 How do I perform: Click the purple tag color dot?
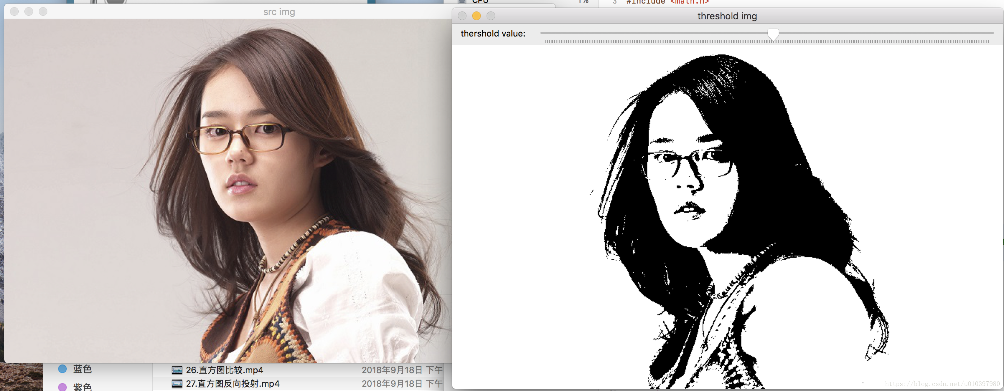[x=62, y=387]
